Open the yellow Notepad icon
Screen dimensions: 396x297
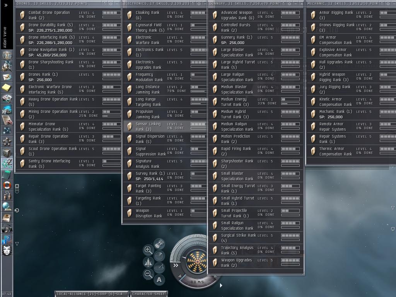tap(7, 87)
